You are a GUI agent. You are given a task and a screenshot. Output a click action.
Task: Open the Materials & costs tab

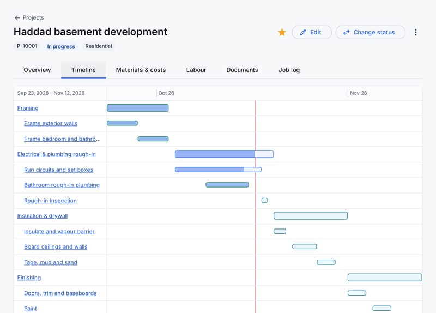(141, 70)
